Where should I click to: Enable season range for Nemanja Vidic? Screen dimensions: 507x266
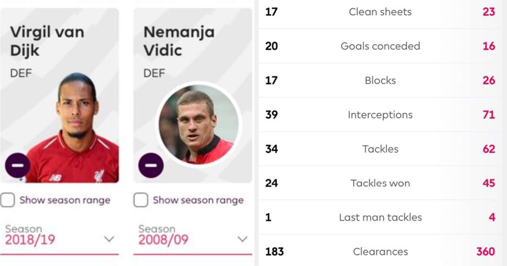(141, 200)
